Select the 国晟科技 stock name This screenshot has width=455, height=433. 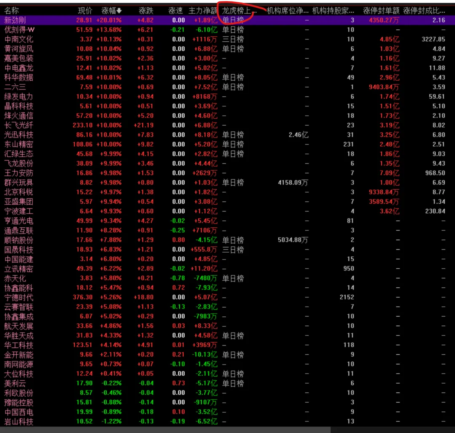click(19, 250)
